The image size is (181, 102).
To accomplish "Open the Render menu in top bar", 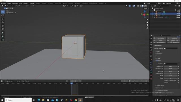I will 15,3.
